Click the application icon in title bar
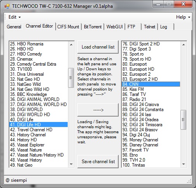Screen dimensions: 196x188 coord(7,6)
